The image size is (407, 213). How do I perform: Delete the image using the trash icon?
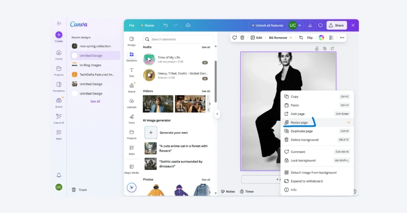tap(242, 38)
